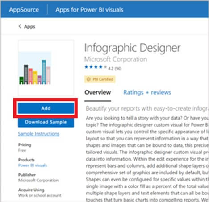Click Microsoft Corporation under Publisher
209x202 pixels.
pos(38,180)
